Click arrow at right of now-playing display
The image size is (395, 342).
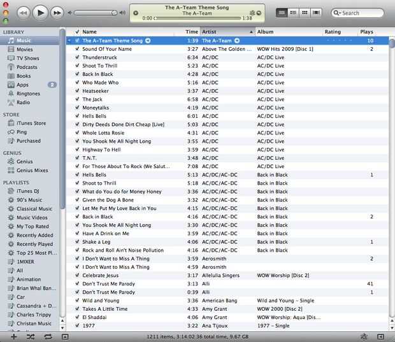(x=259, y=13)
